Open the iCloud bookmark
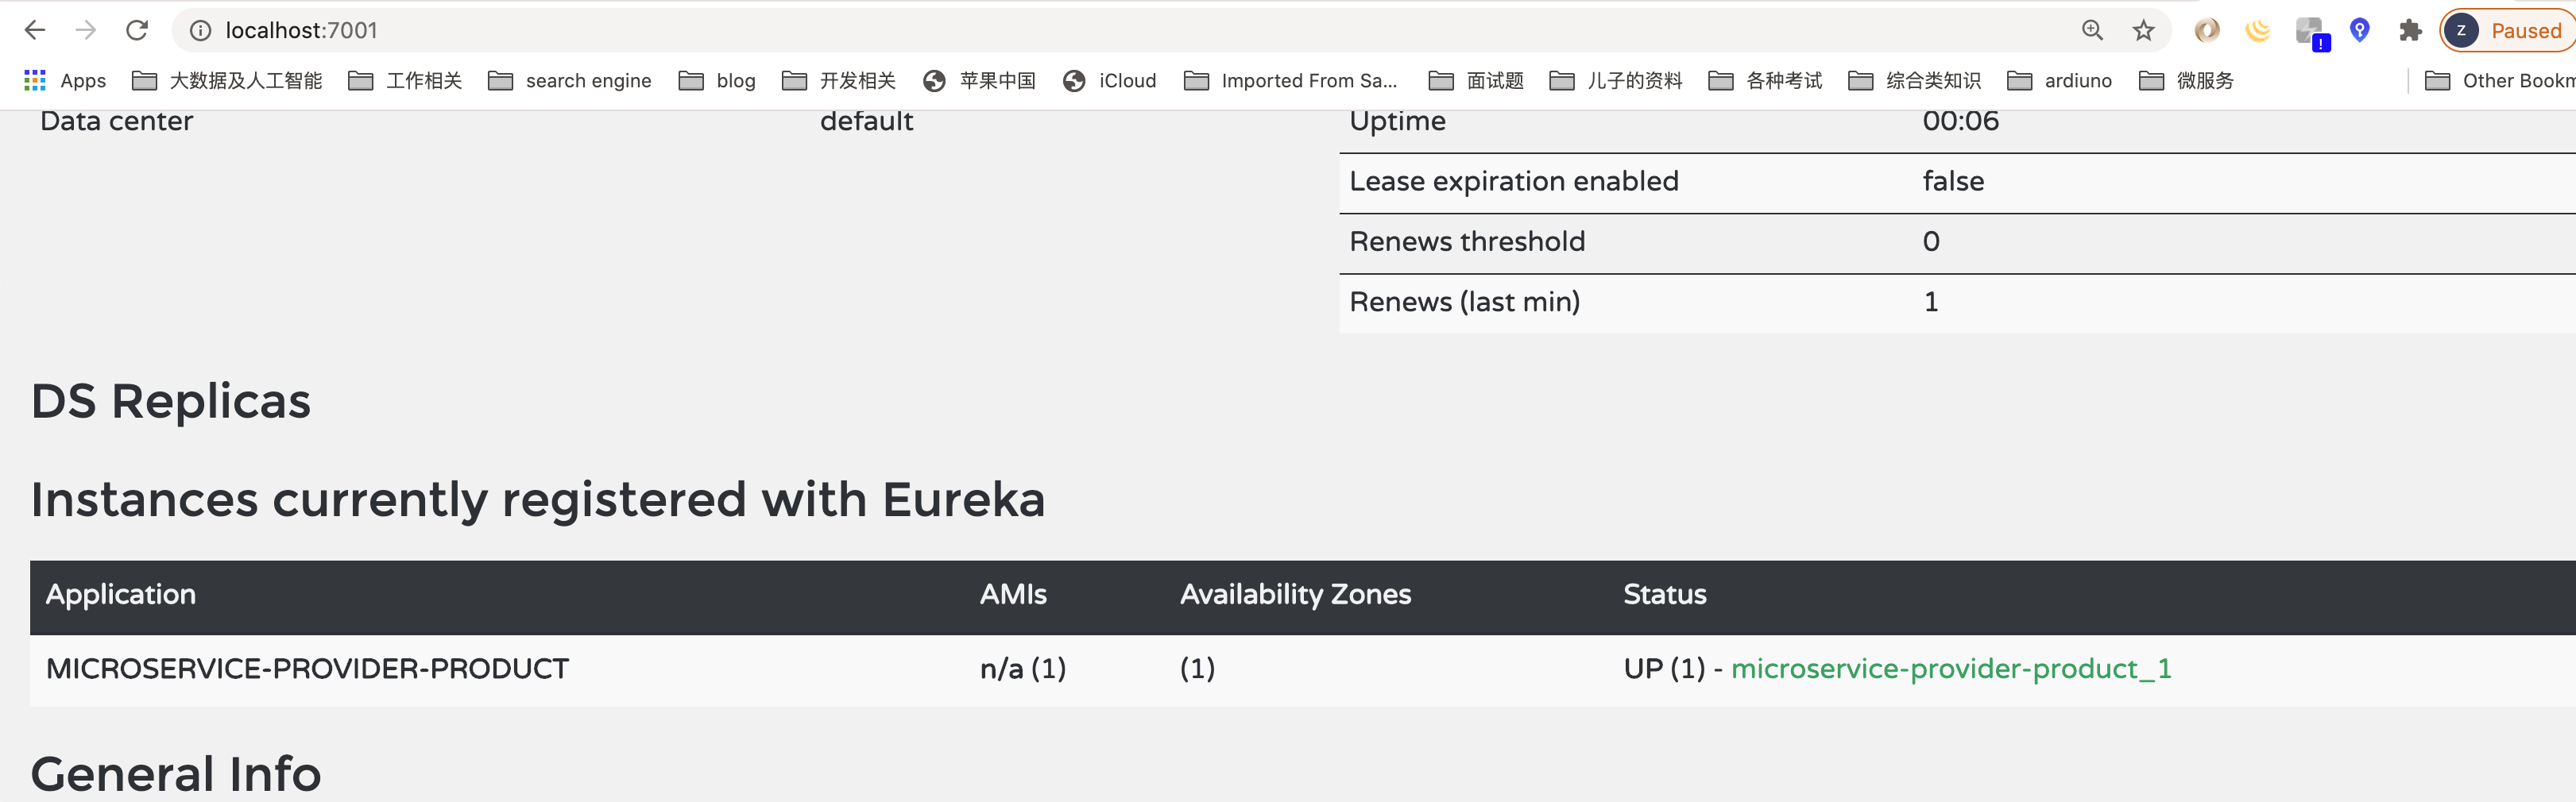Viewport: 2576px width, 802px height. pos(1109,81)
